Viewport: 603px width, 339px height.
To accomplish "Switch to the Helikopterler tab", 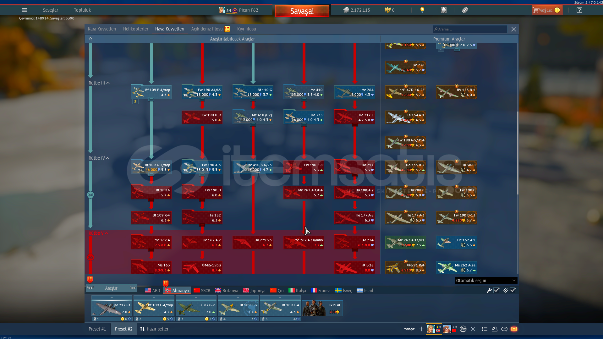I will (x=136, y=29).
